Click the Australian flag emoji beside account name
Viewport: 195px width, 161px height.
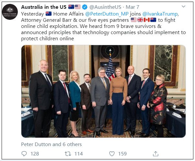(71, 7)
